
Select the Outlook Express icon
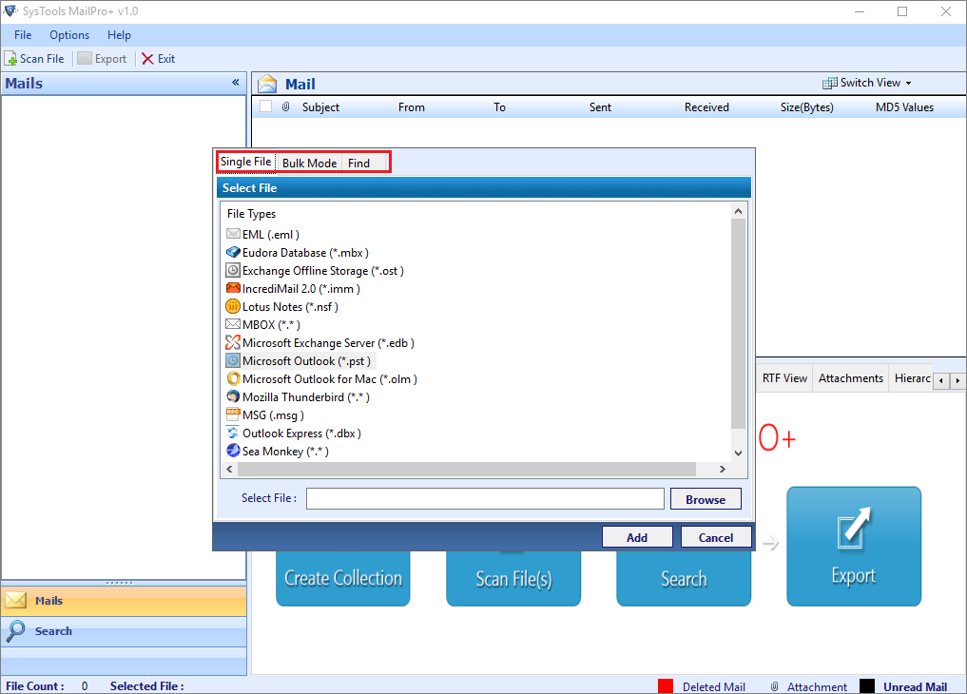(233, 433)
